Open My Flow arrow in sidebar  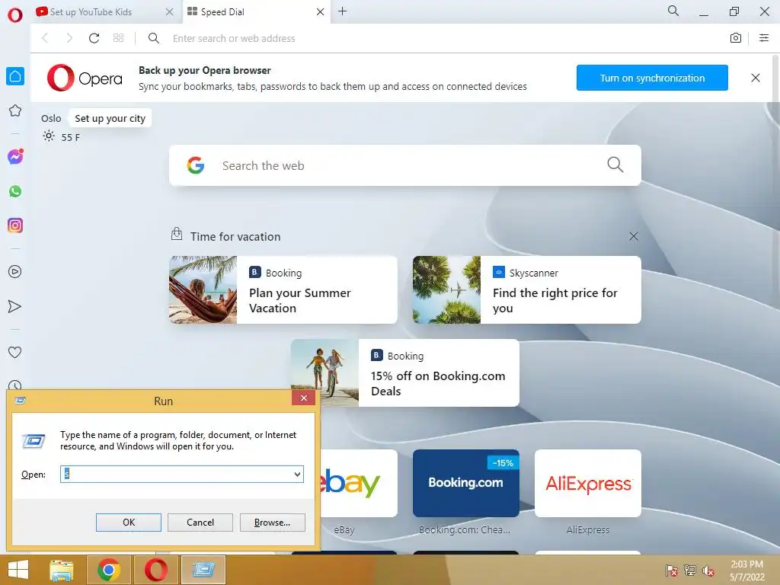15,306
